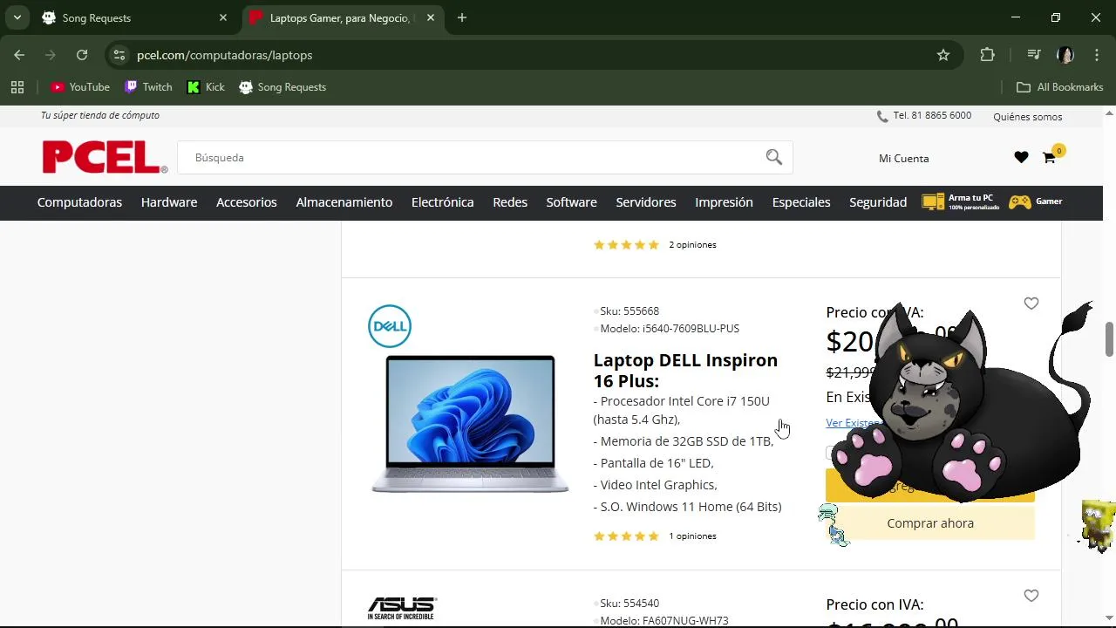Click 2 opiniones link at top
Viewport: 1116px width, 628px height.
tap(692, 245)
